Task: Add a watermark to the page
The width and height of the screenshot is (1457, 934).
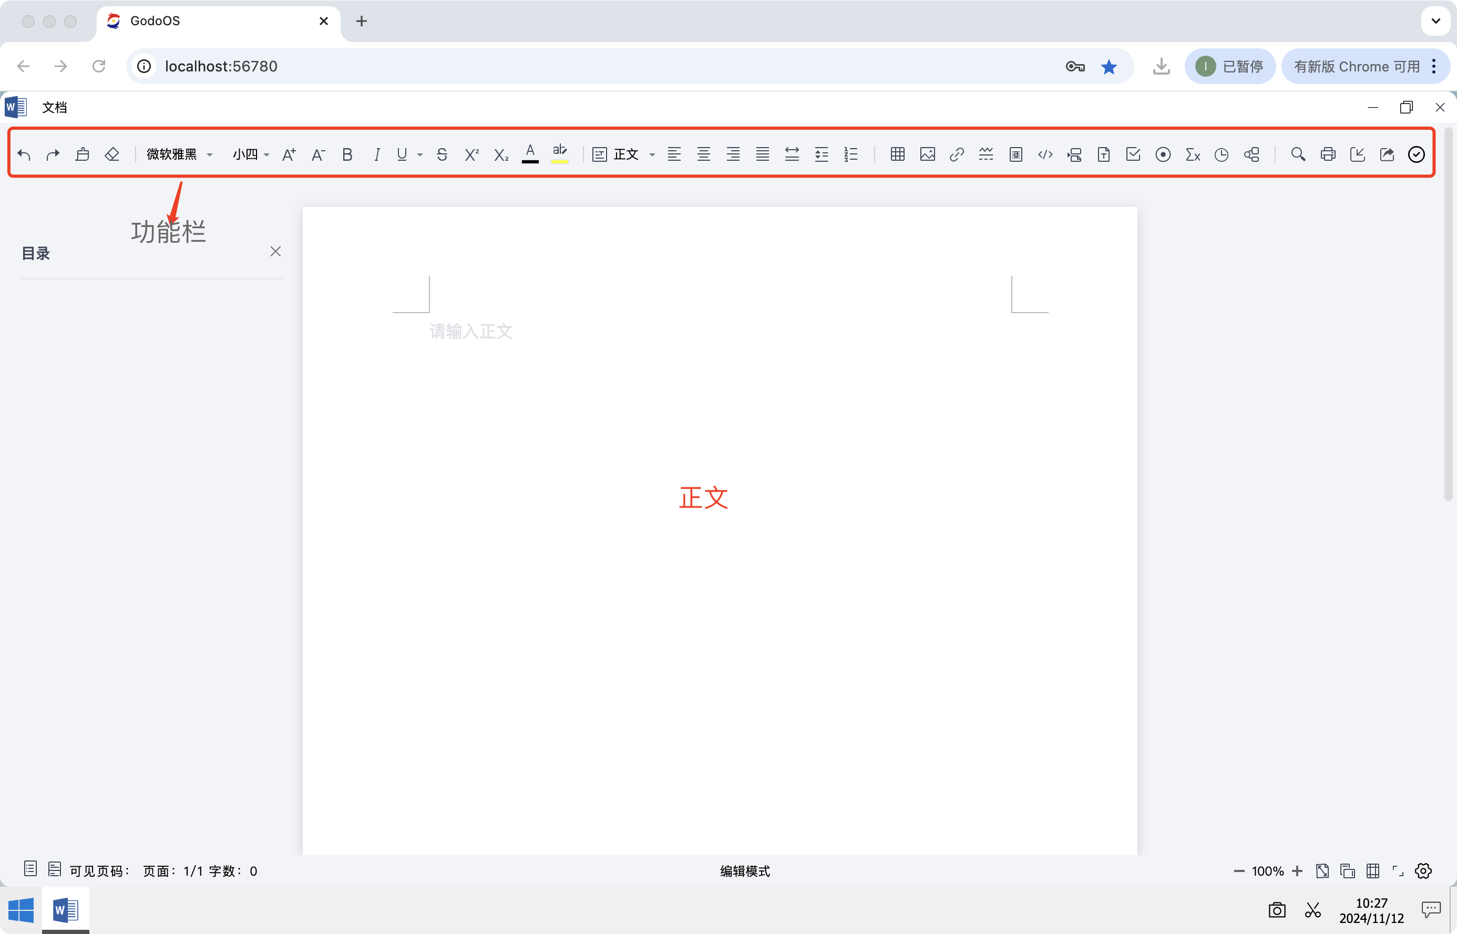Action: point(1016,154)
